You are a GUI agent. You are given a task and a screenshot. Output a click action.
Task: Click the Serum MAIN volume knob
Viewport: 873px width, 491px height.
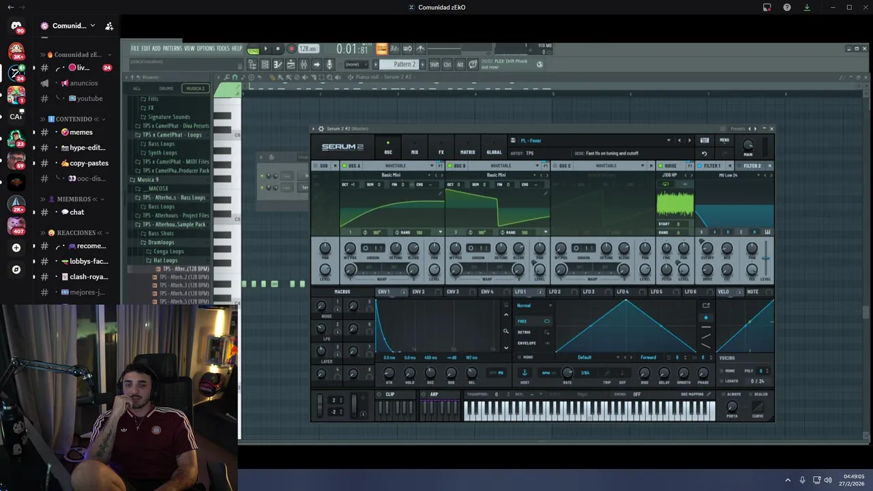coord(748,145)
